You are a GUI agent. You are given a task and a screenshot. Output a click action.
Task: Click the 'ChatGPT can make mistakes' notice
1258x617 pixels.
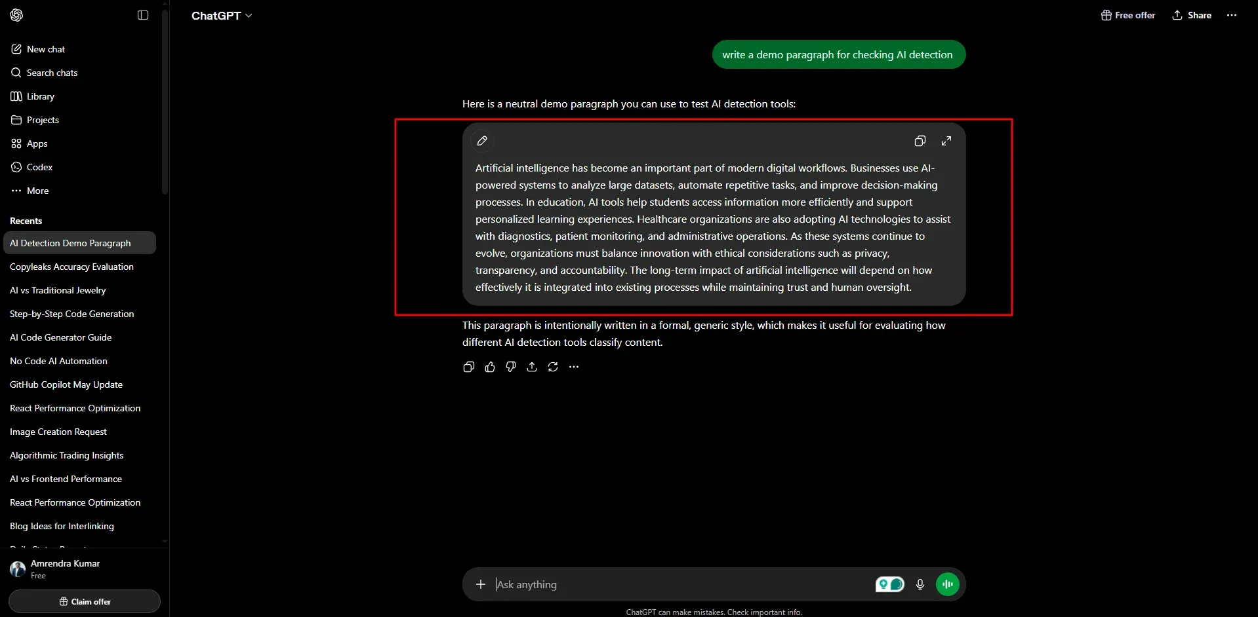714,612
